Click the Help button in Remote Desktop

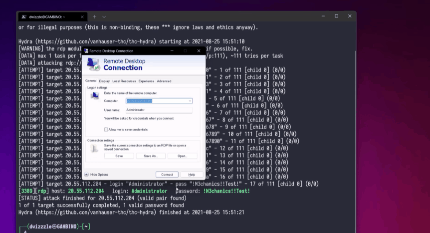click(x=192, y=175)
